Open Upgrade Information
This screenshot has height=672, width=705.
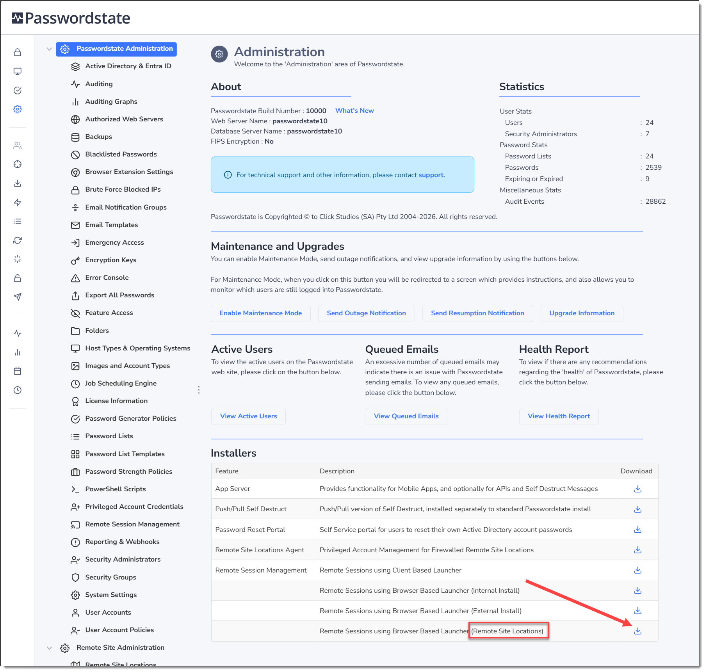tap(582, 313)
